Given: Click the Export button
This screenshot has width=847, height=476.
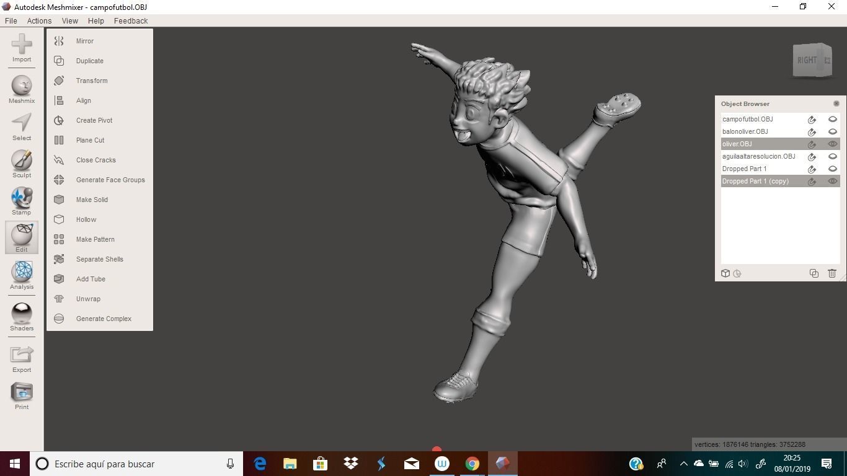Looking at the screenshot, I should (x=22, y=359).
